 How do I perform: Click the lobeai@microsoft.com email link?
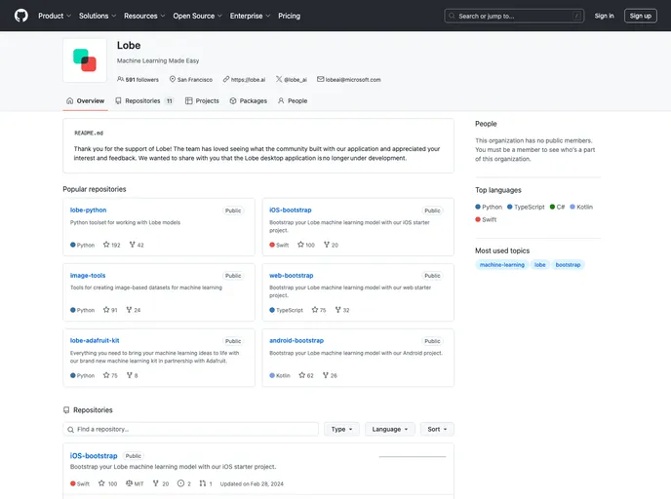tap(349, 80)
